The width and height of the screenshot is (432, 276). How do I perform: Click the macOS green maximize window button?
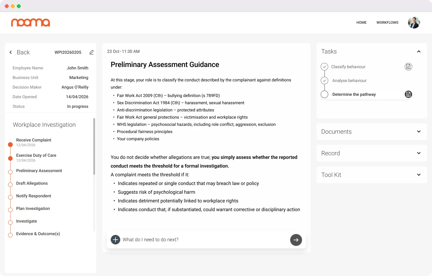point(19,6)
